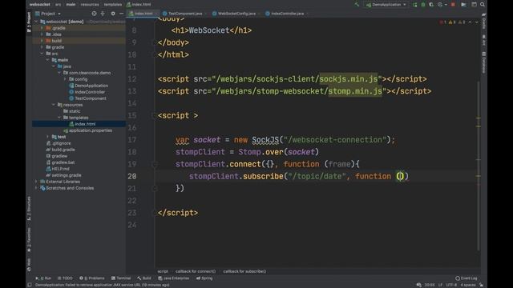The image size is (513, 288).
Task: Go to next highlighted error arrow
Action: [x=477, y=22]
